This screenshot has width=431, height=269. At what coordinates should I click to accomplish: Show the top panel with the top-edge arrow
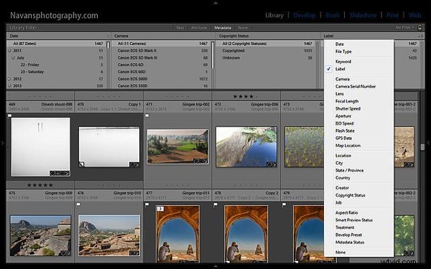pyautogui.click(x=215, y=3)
